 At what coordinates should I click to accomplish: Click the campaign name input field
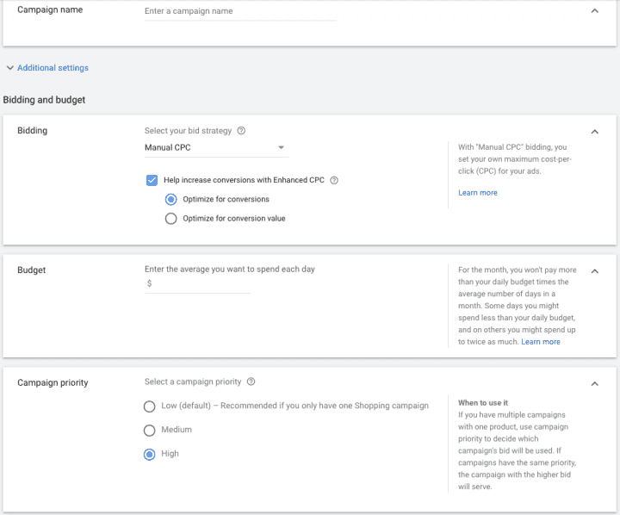tap(239, 12)
